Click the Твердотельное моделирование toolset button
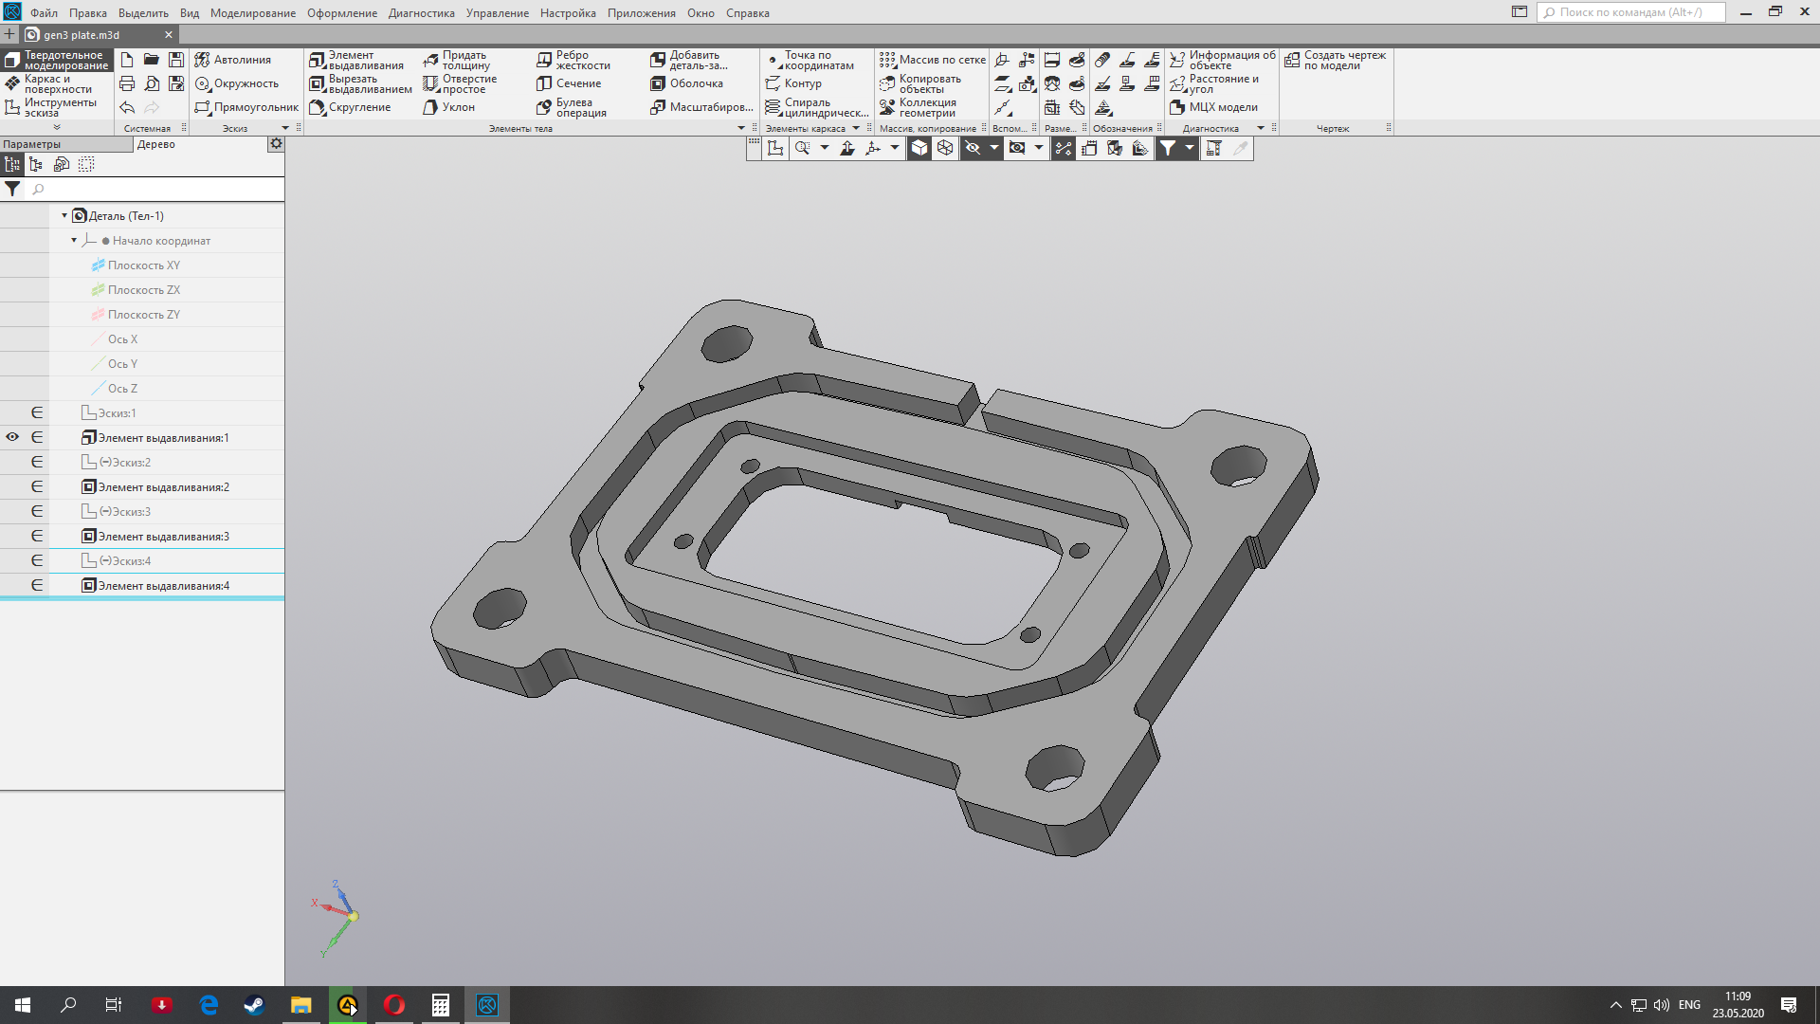The height and width of the screenshot is (1024, 1820). (57, 60)
